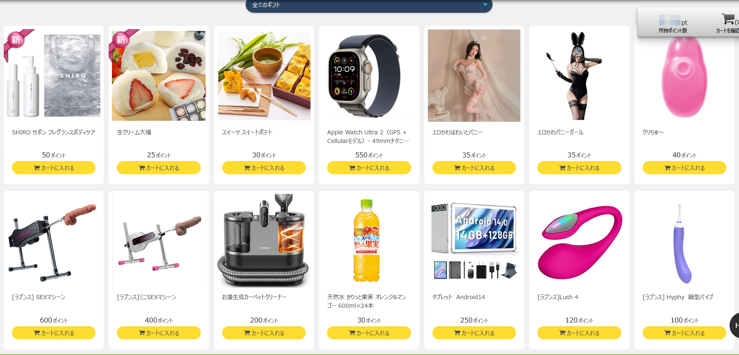Click the 新 badge on SHIRO item

coord(16,40)
